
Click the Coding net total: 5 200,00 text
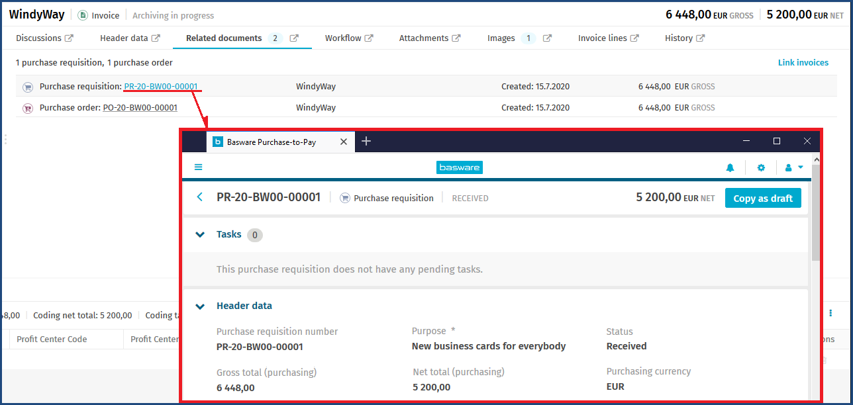point(83,316)
